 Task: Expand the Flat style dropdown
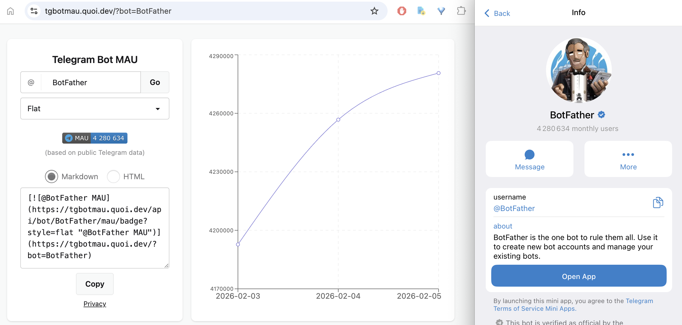pyautogui.click(x=95, y=109)
